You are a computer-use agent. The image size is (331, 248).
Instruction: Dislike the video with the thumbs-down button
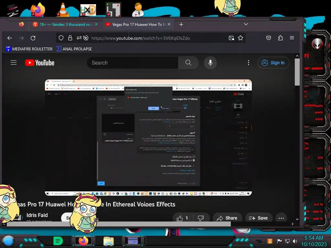coord(201,218)
